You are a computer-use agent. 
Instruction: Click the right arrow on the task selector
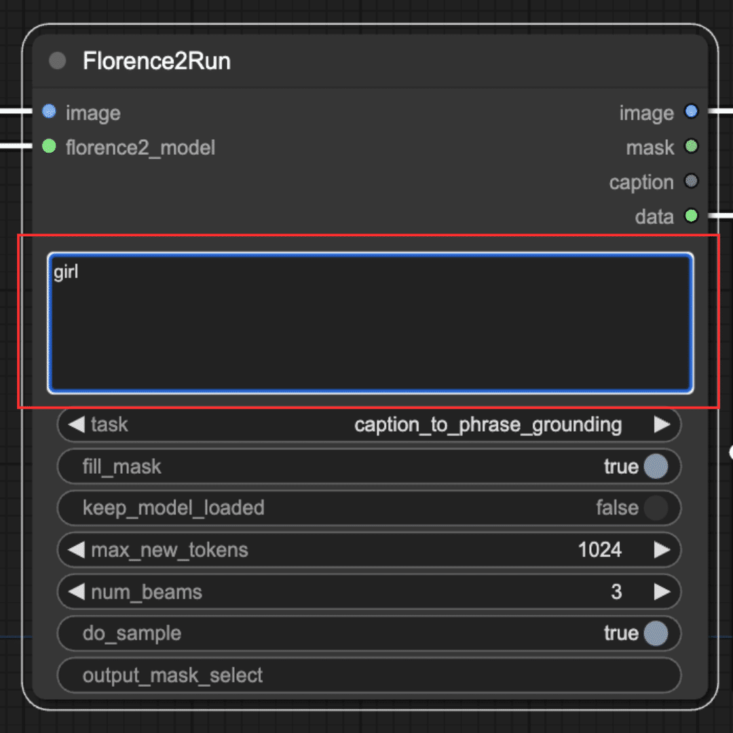662,424
